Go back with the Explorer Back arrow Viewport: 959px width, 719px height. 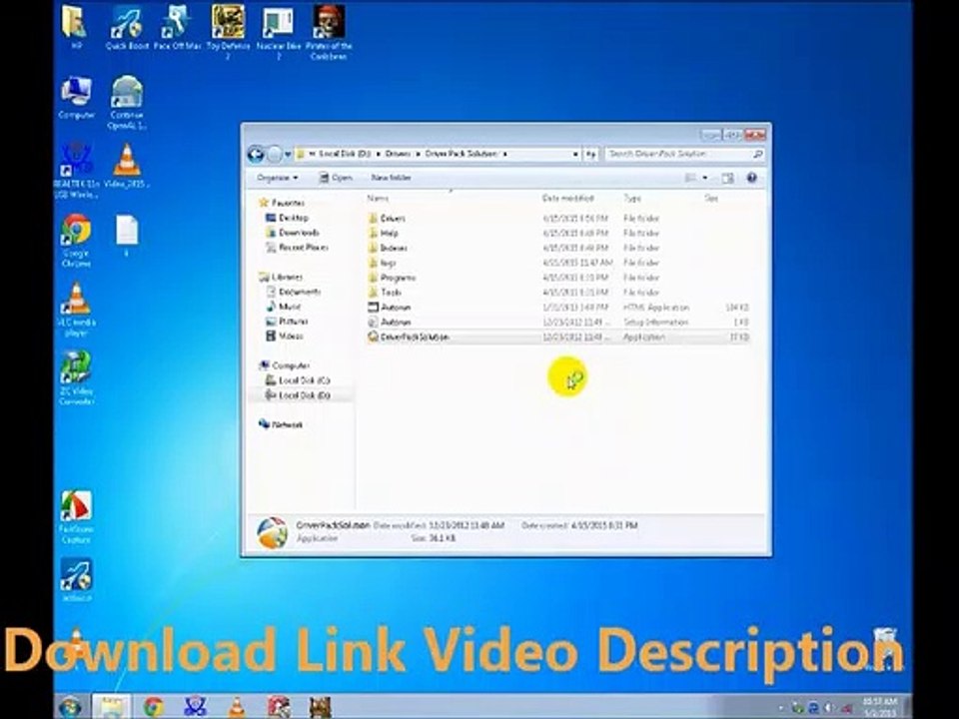tap(255, 154)
